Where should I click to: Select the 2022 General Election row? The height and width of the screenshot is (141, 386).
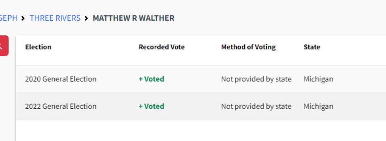pos(60,106)
